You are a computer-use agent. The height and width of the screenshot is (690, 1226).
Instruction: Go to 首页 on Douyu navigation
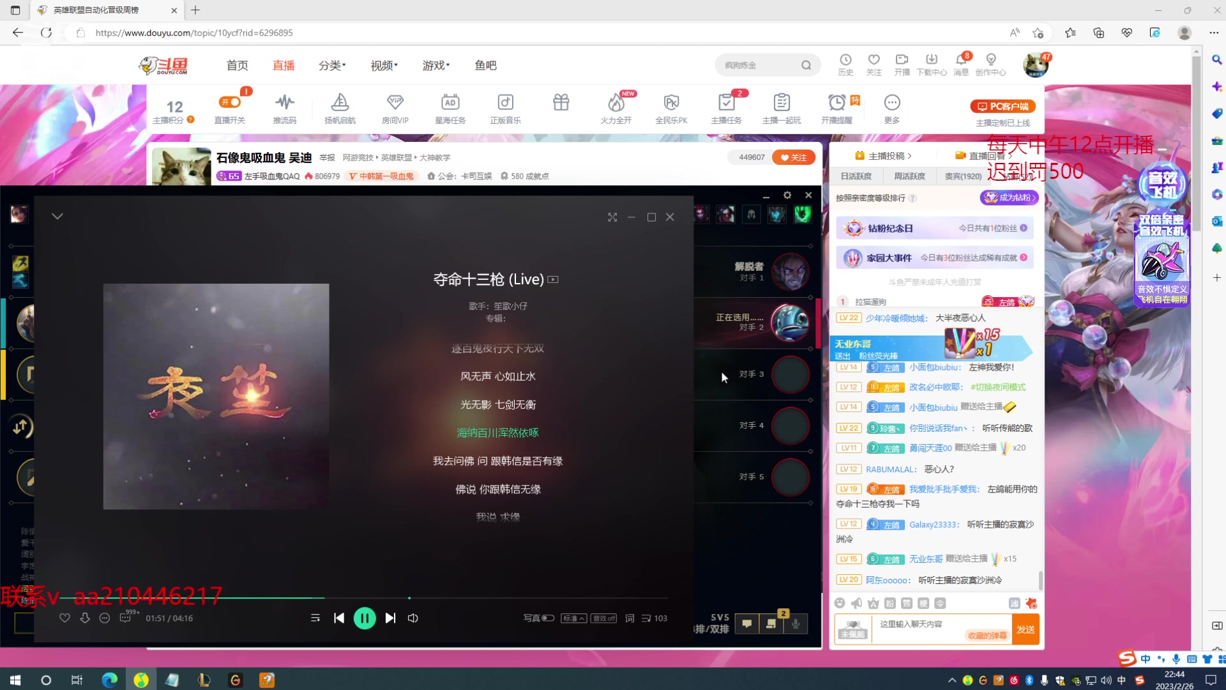(237, 65)
